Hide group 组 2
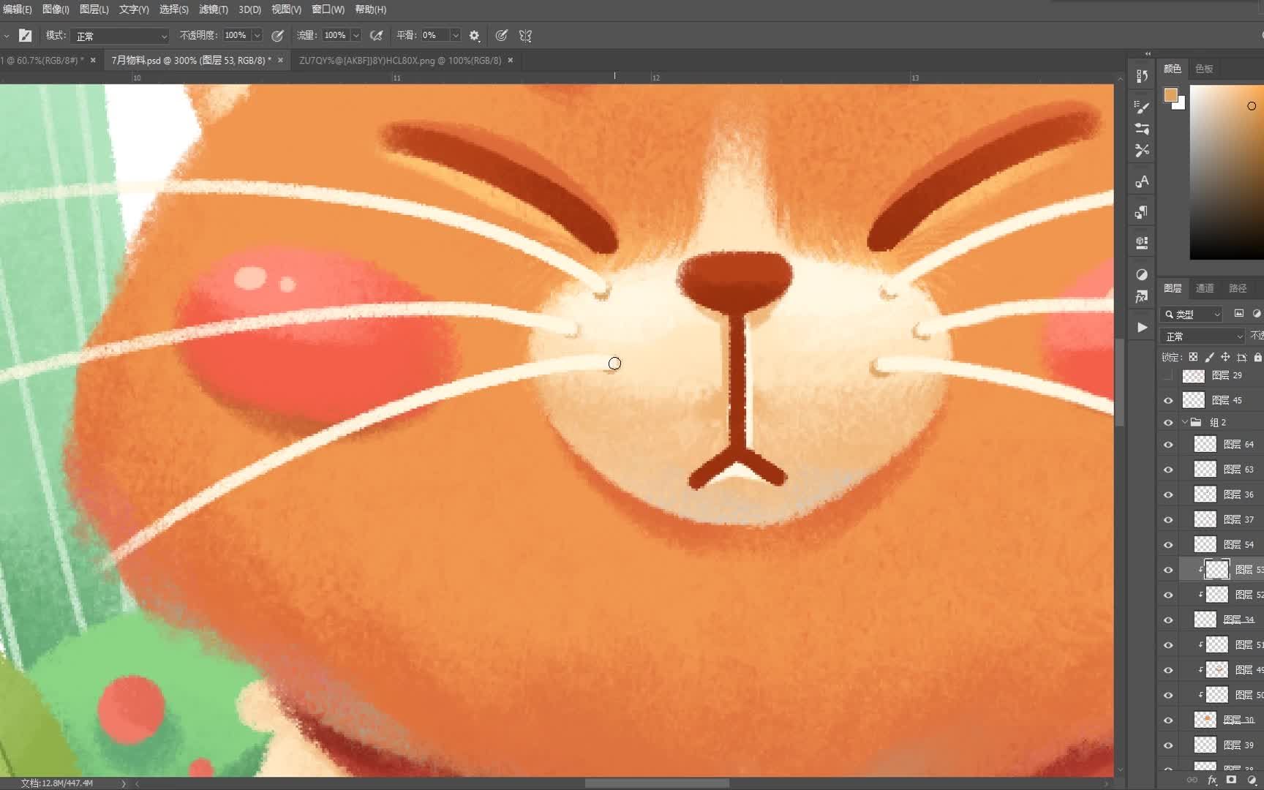The image size is (1264, 790). 1168,422
